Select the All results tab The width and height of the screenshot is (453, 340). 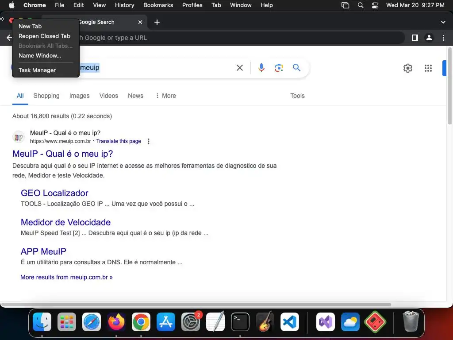click(20, 96)
